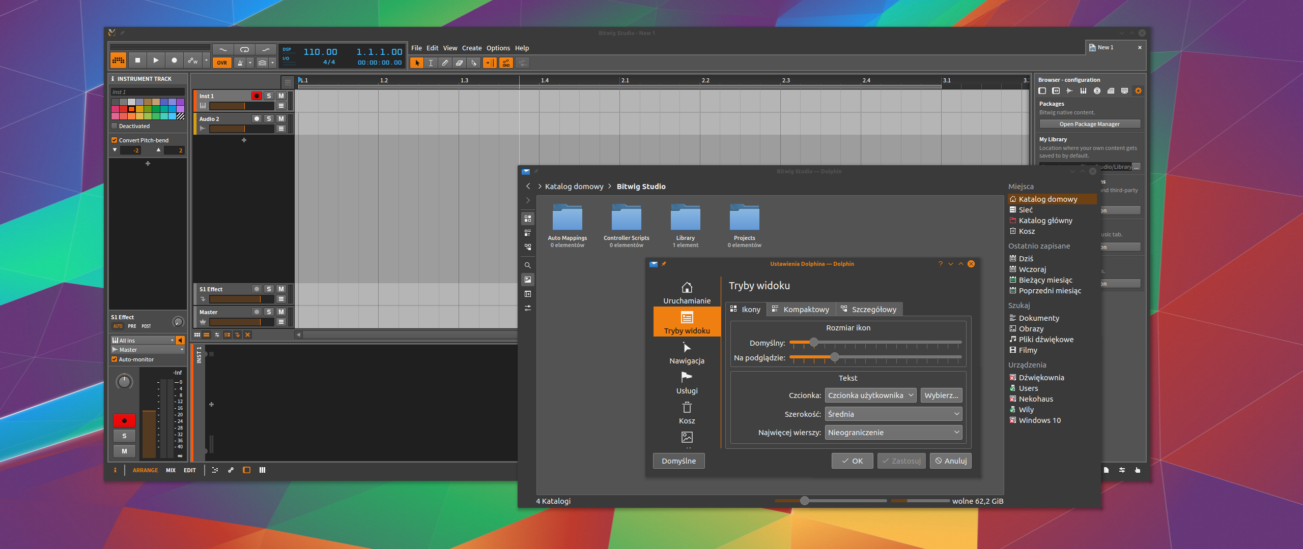1303x549 pixels.
Task: Switch to the Szczegółowy tab
Action: pyautogui.click(x=868, y=310)
